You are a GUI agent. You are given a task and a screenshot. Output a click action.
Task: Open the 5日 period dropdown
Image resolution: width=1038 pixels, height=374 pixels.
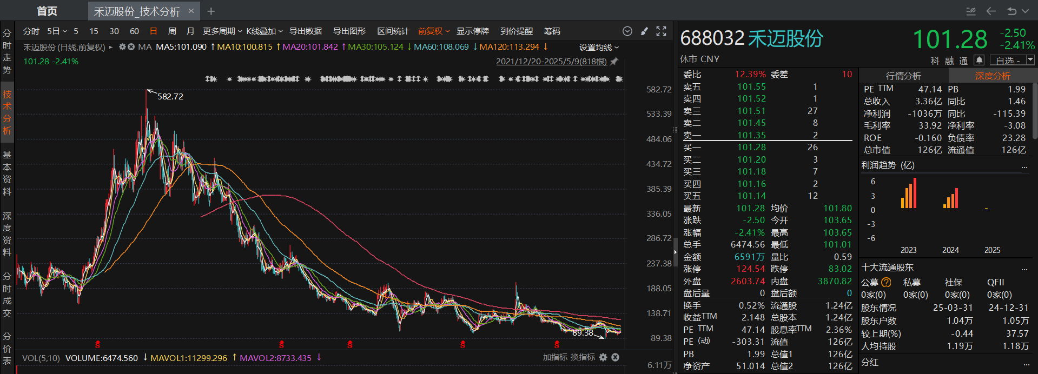coord(57,31)
